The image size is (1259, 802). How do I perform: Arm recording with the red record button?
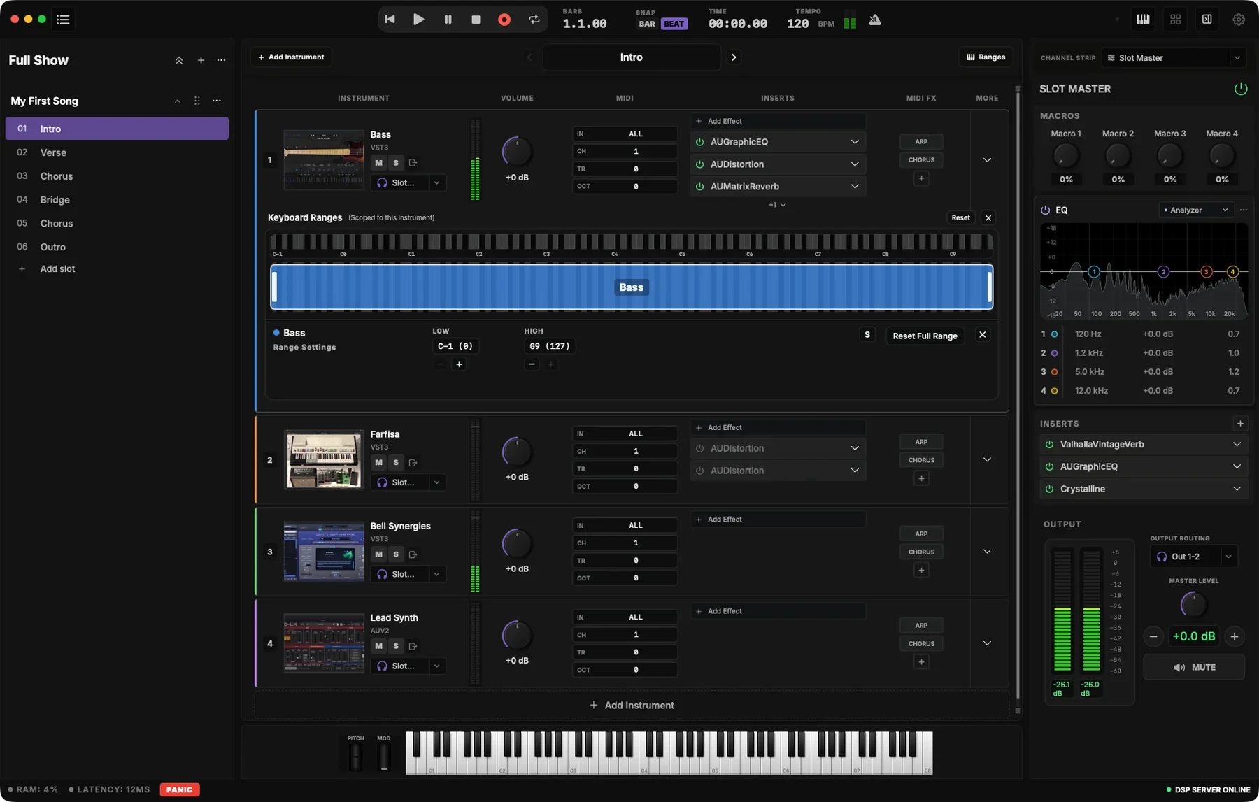coord(504,20)
